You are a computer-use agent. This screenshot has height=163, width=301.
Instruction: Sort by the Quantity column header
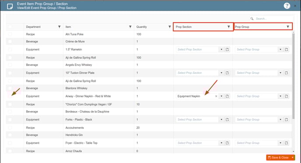[x=141, y=27]
